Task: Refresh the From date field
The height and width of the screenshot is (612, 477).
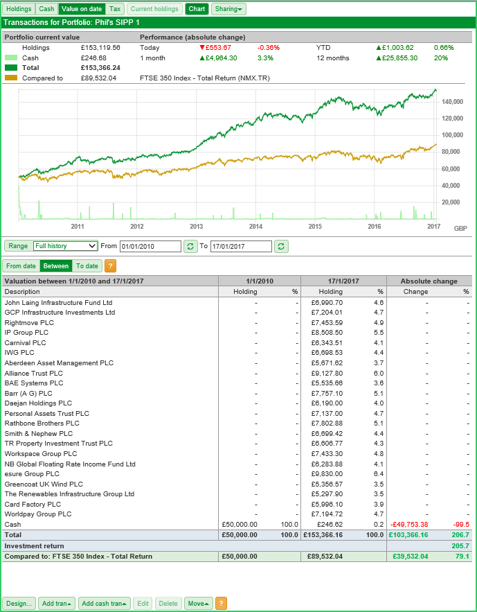Action: point(190,246)
